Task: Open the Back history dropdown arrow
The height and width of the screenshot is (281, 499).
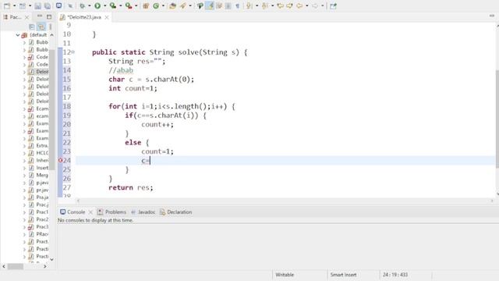Action: [306, 5]
